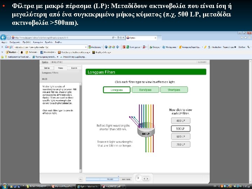Open the GLOSSARY link in the player
This screenshot has height=189, width=252.
coord(202,62)
